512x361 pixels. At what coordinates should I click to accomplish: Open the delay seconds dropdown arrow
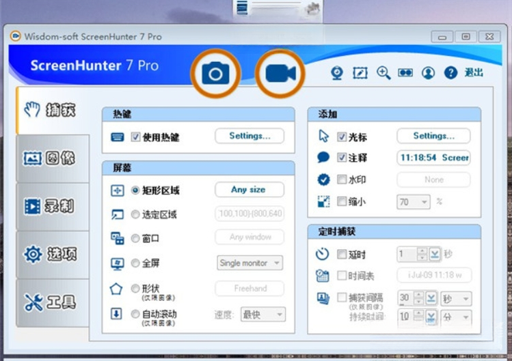click(434, 254)
